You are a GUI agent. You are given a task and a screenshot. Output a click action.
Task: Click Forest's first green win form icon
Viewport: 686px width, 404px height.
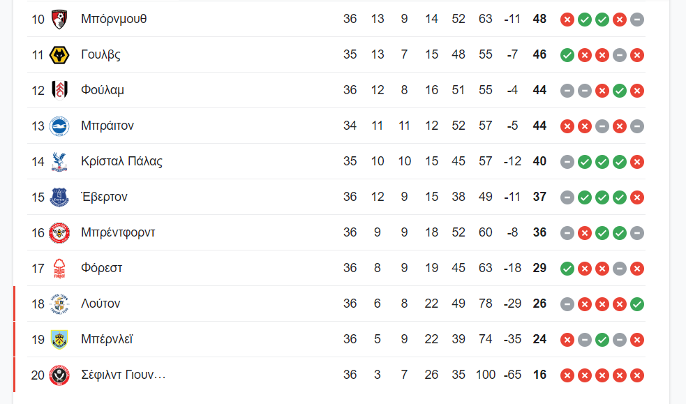tap(567, 269)
